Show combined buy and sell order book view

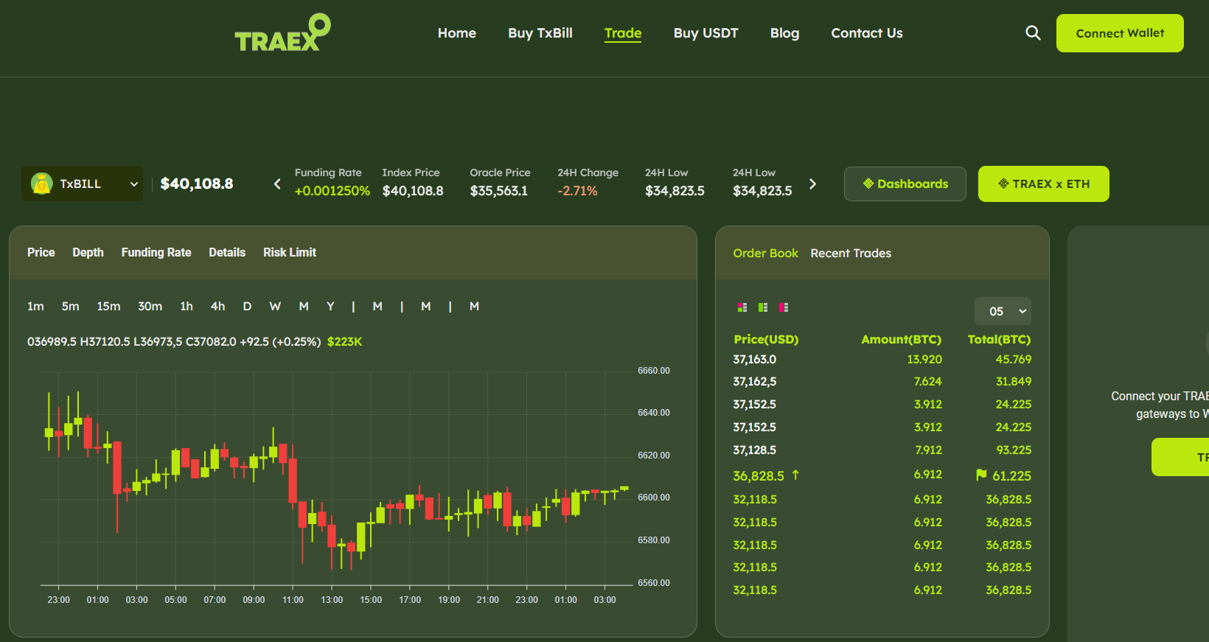(742, 307)
